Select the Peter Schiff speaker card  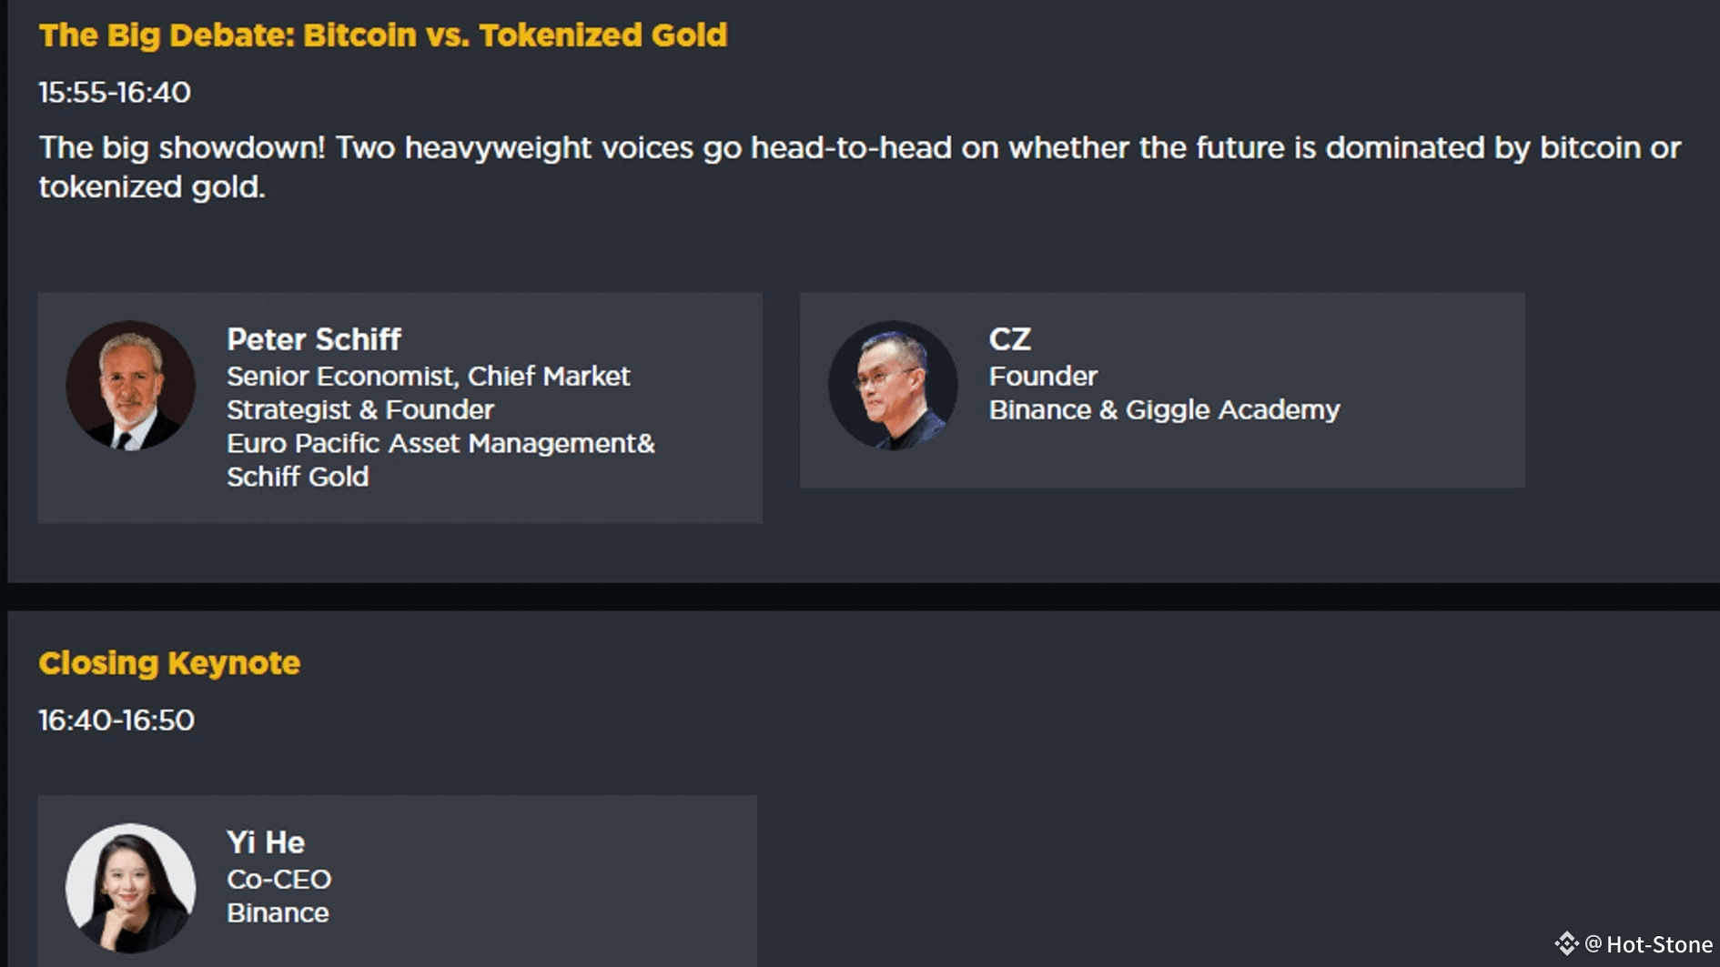[x=400, y=408]
